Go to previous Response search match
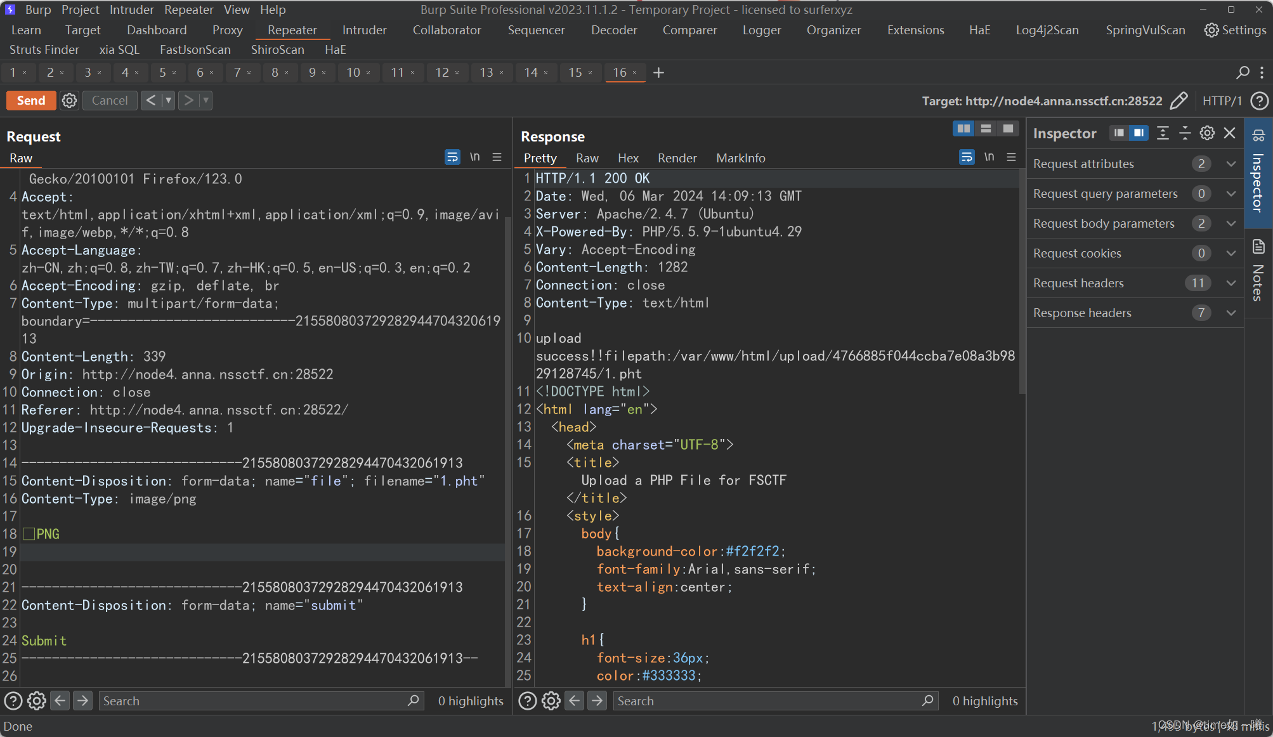 (574, 700)
